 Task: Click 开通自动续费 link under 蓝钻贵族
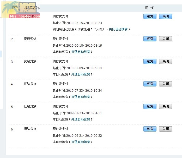(81, 97)
